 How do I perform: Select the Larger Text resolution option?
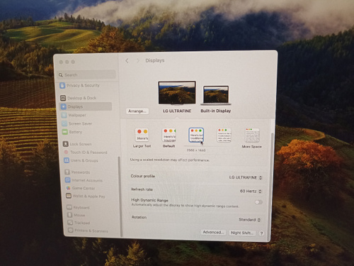click(x=142, y=138)
